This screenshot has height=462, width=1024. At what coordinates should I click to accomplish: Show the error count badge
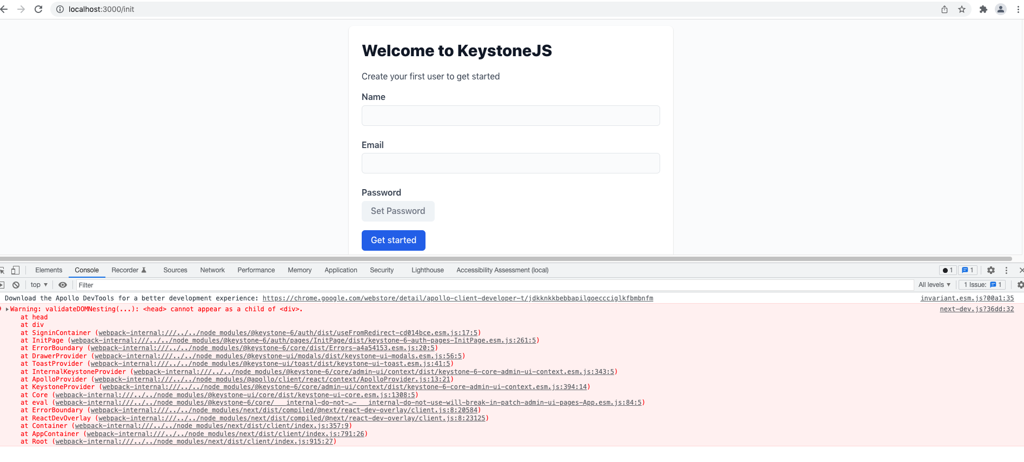coord(948,270)
